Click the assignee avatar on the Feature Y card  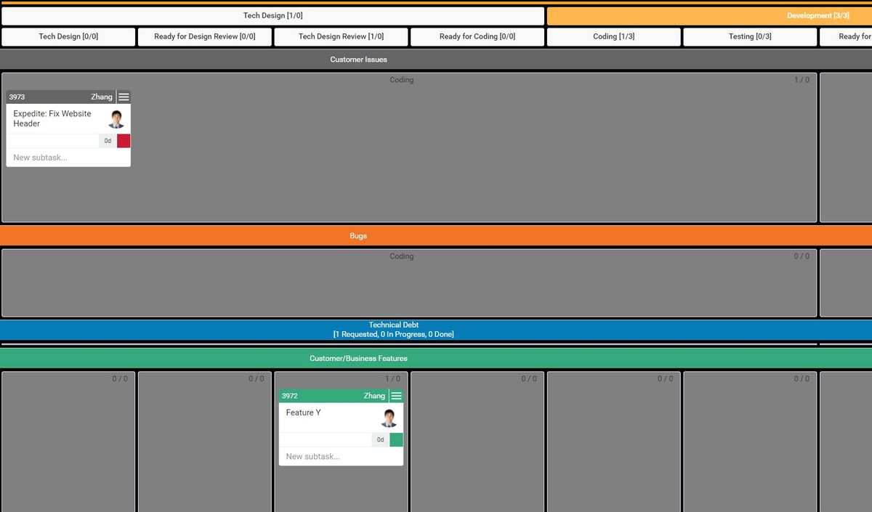(x=388, y=417)
